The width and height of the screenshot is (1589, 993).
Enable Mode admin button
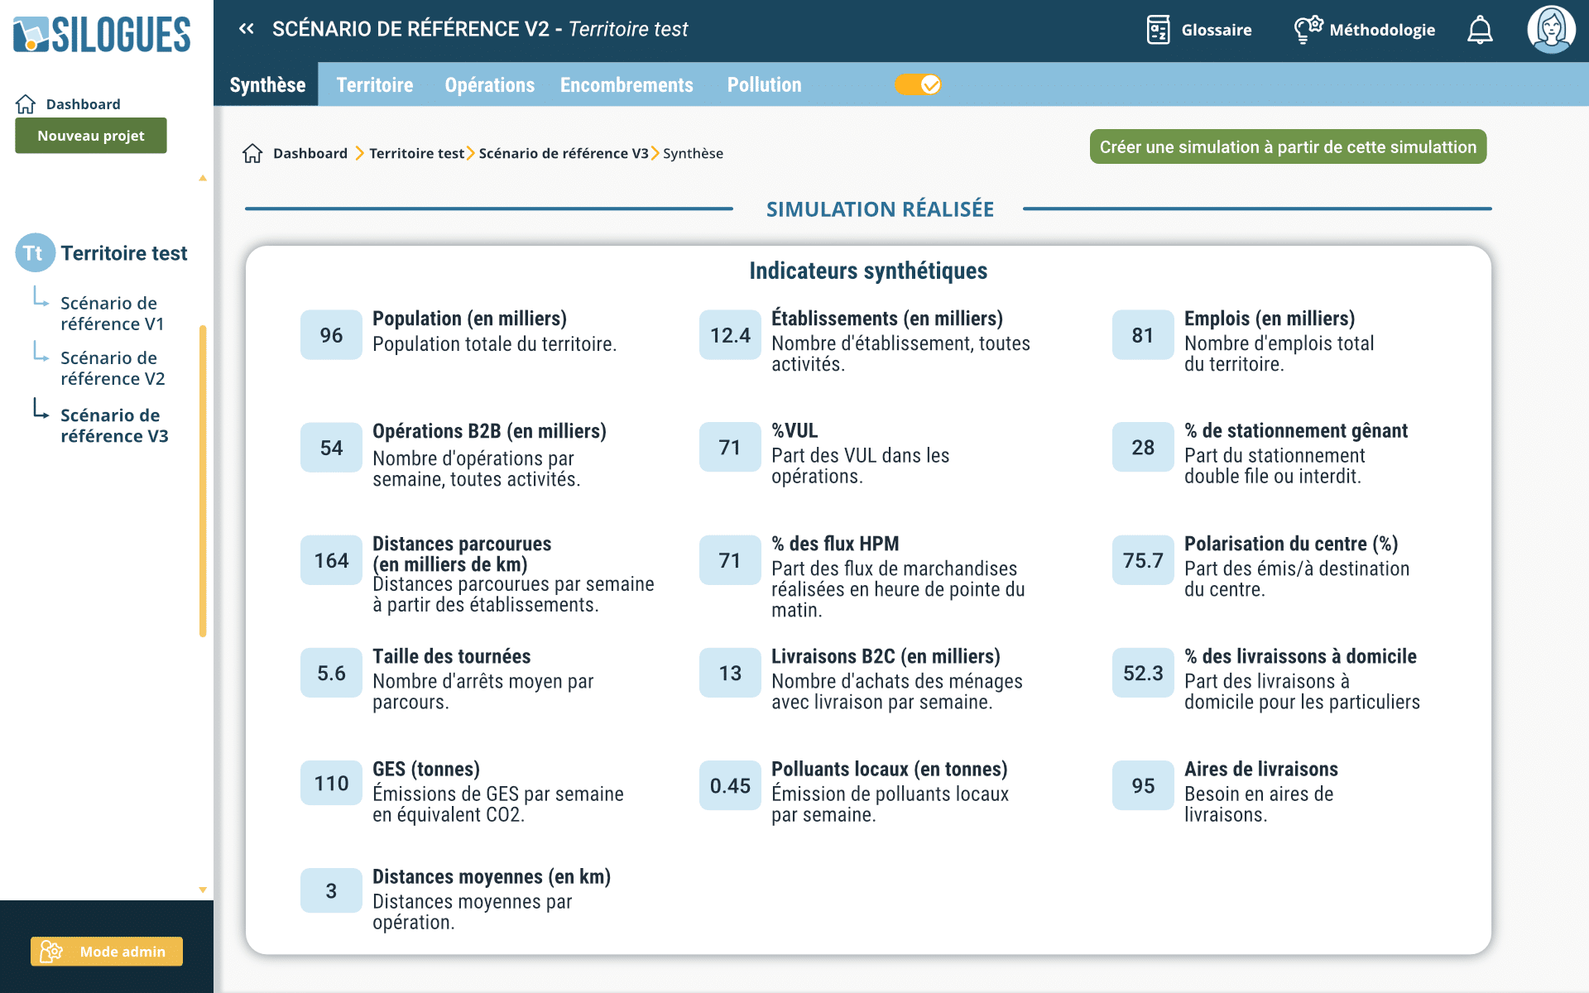click(x=107, y=952)
